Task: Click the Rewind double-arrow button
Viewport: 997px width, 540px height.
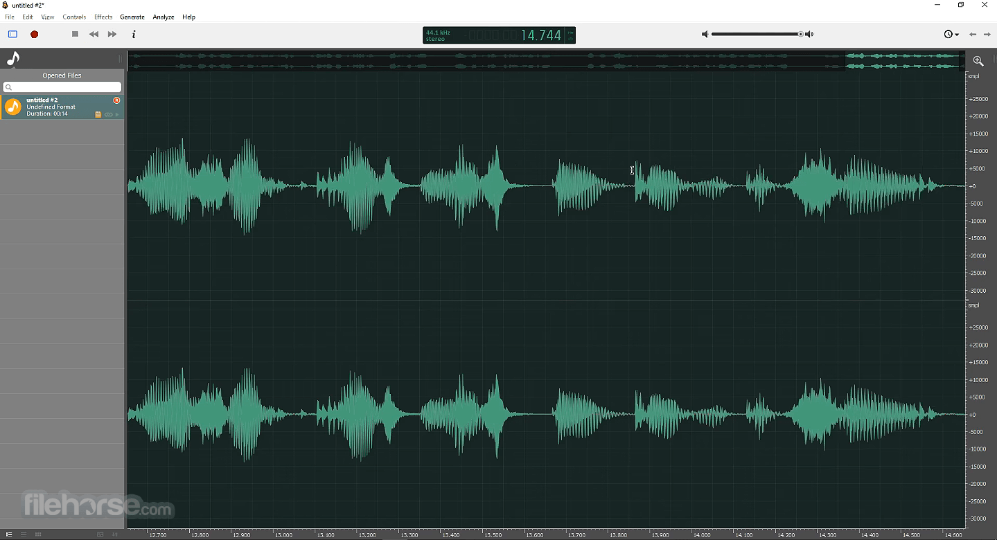Action: 94,34
